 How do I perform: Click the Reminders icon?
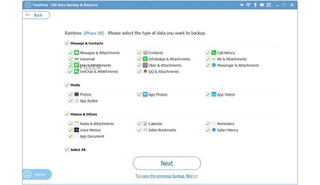214,123
